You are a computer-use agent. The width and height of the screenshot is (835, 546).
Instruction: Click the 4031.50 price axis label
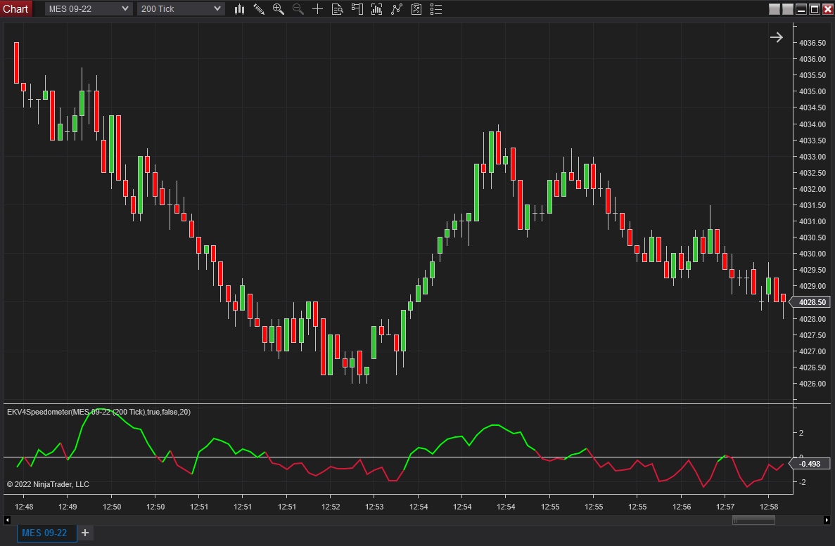[812, 205]
